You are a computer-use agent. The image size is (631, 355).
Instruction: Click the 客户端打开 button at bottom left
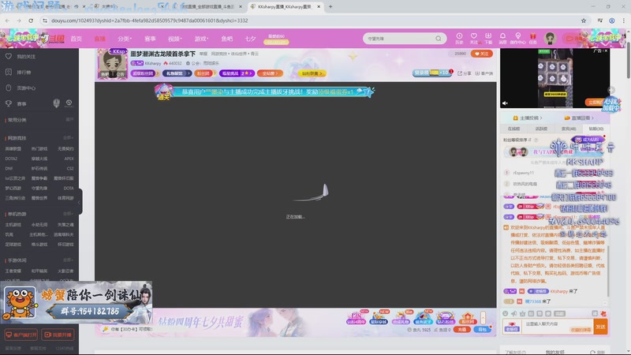click(x=21, y=334)
